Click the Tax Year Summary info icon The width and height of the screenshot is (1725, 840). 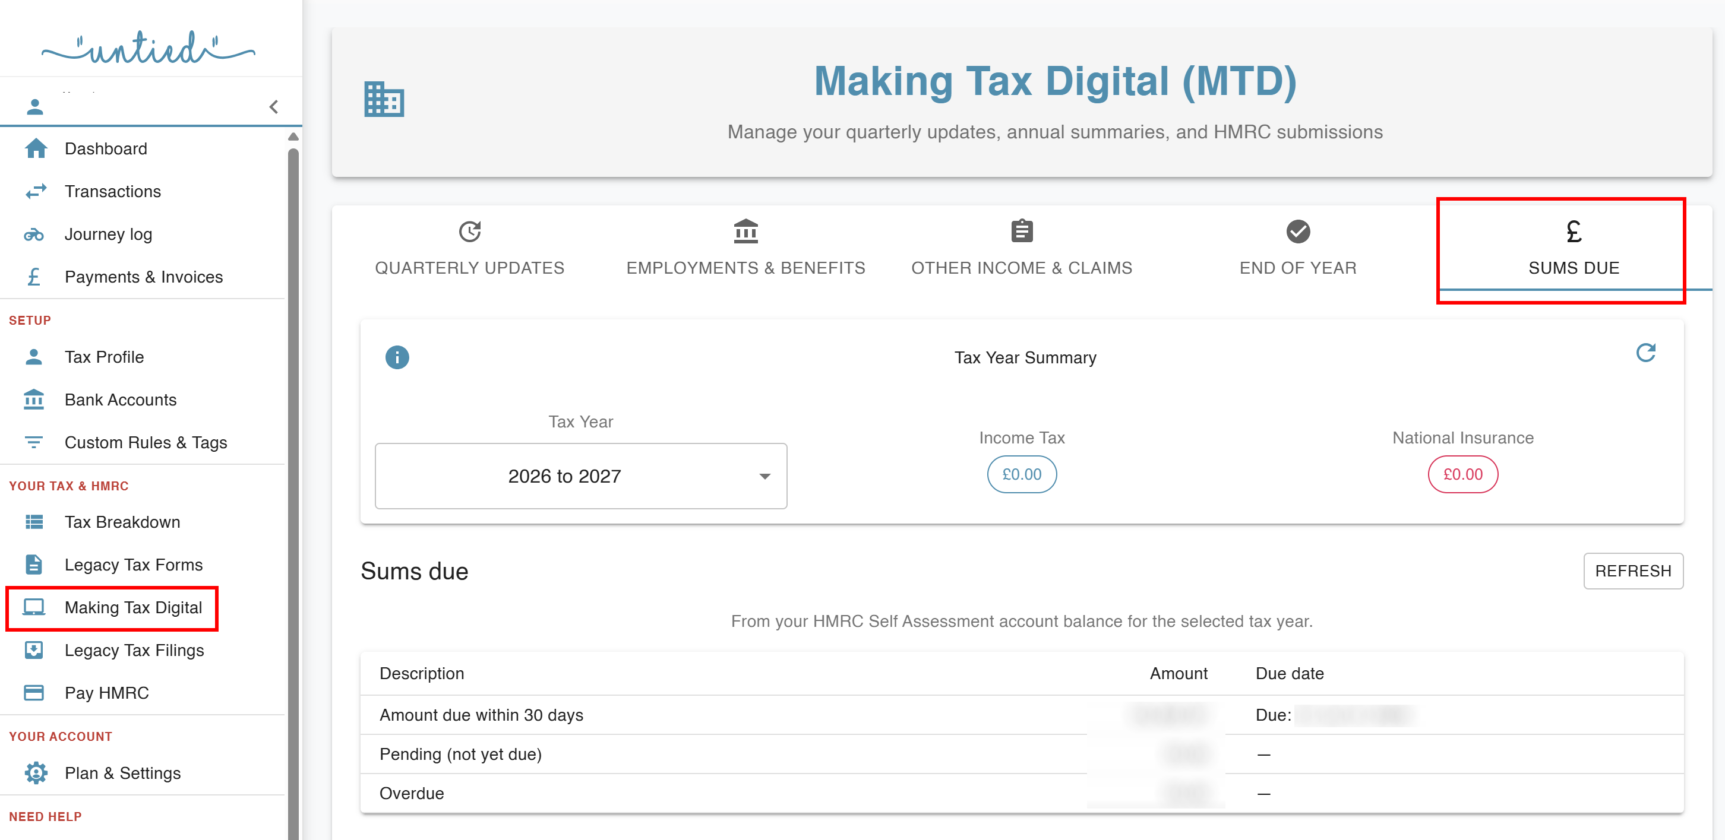[x=397, y=357]
